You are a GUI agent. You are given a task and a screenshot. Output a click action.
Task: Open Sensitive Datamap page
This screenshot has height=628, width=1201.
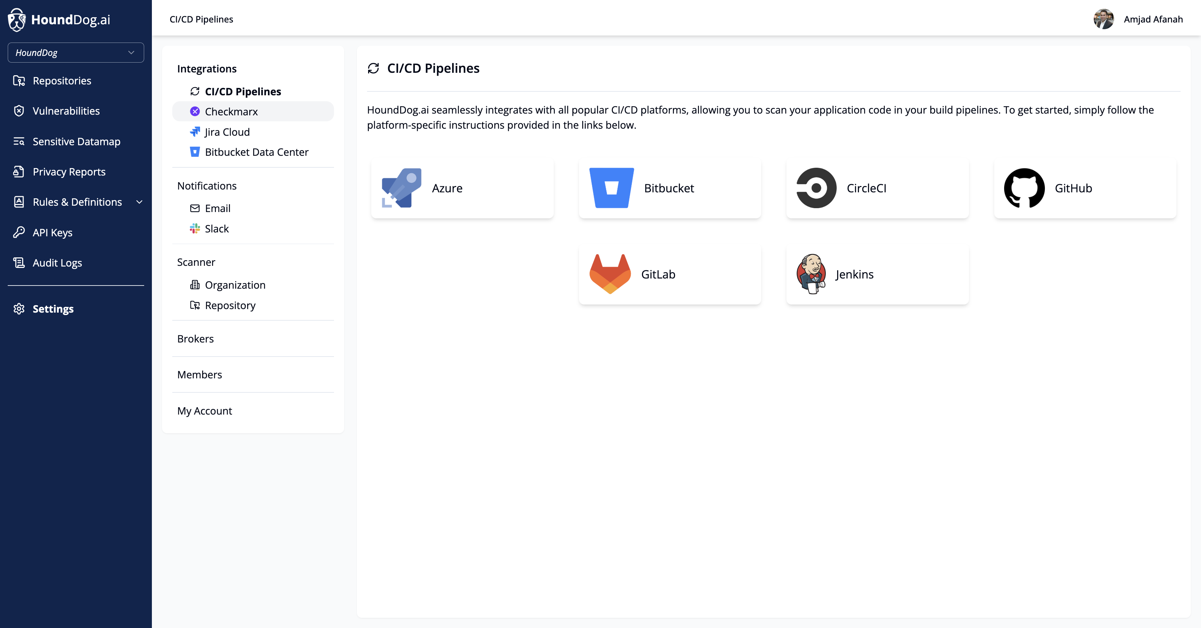click(76, 141)
